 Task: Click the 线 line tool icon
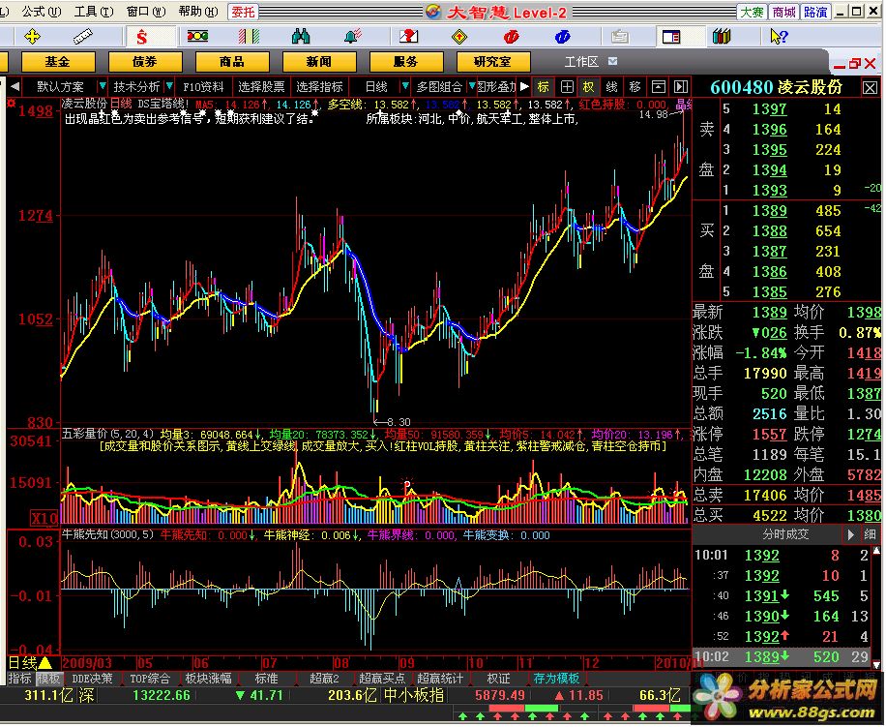(612, 86)
